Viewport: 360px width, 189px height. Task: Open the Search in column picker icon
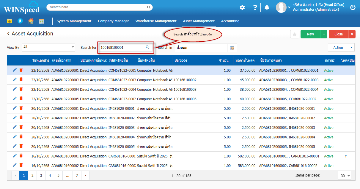(x=232, y=48)
